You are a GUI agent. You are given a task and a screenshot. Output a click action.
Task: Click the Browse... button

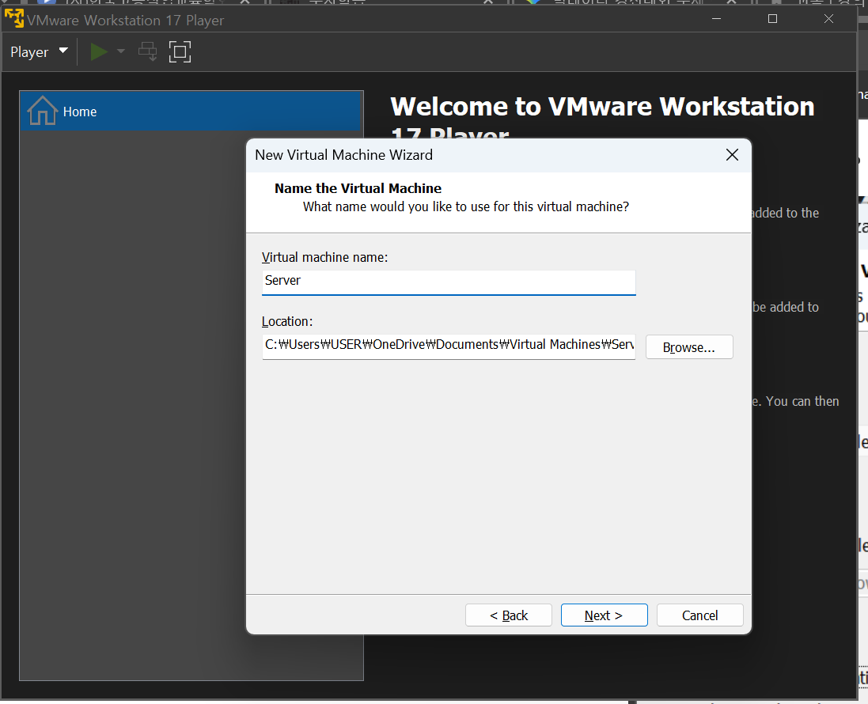689,347
